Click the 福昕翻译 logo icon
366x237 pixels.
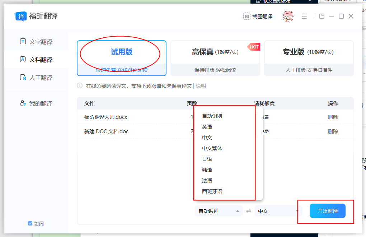[x=20, y=15]
